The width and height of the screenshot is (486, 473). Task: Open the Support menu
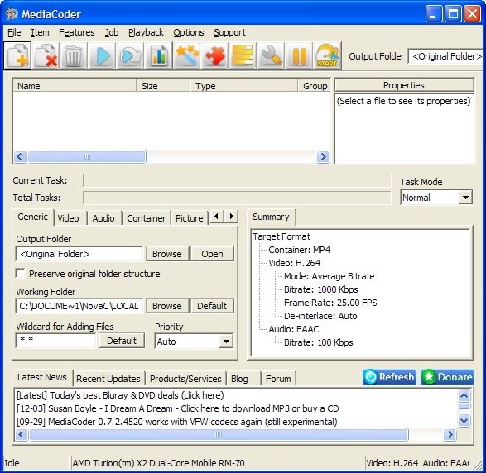229,32
